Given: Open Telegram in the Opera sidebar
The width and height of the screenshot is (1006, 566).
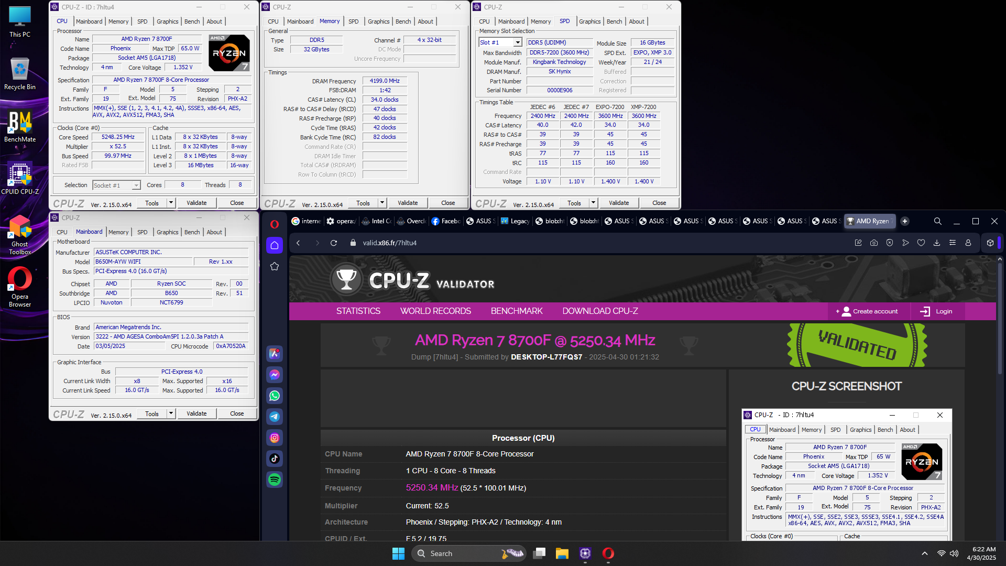Looking at the screenshot, I should [275, 417].
